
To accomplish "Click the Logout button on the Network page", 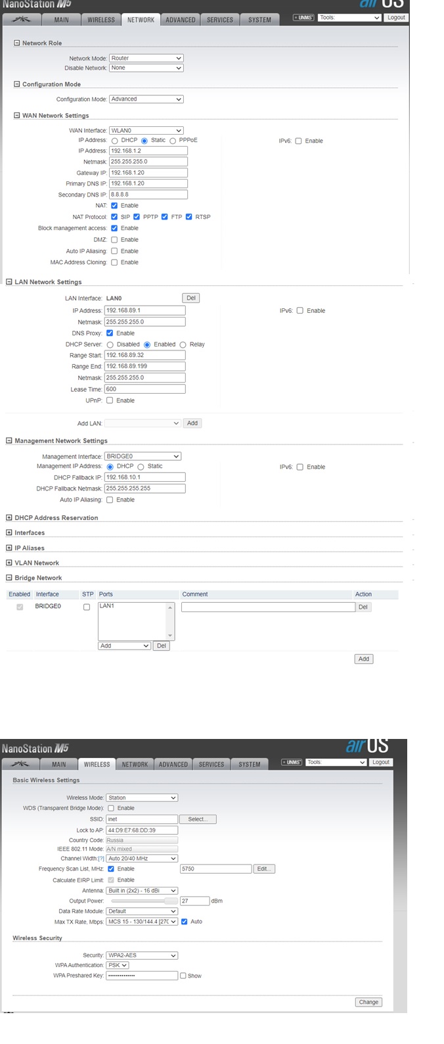I will point(396,18).
